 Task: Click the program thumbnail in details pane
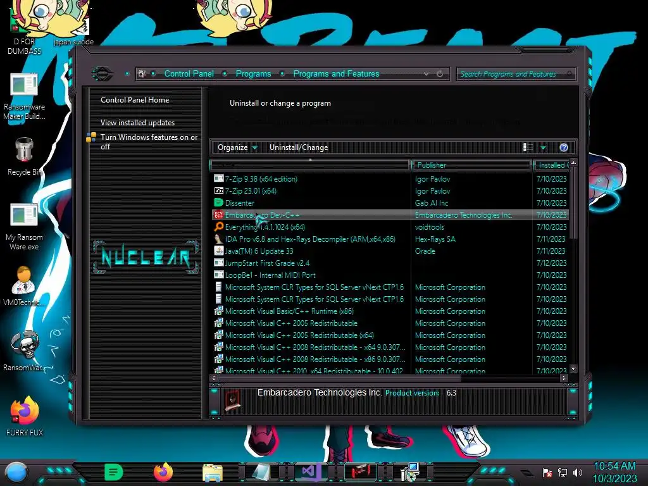point(233,400)
